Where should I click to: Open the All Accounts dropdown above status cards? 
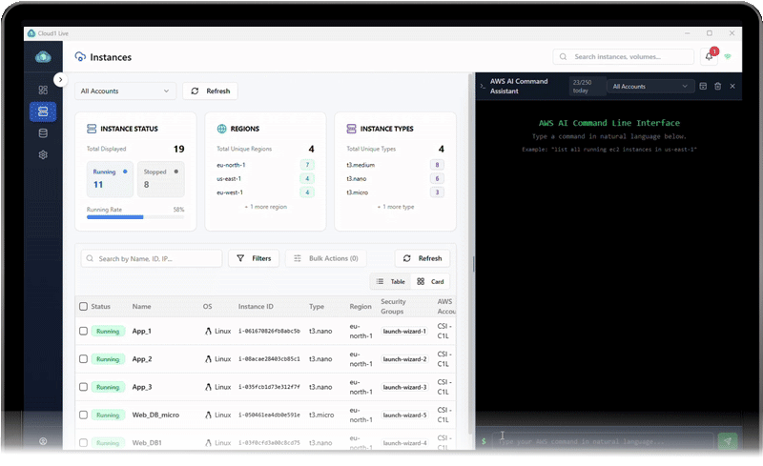(x=125, y=91)
